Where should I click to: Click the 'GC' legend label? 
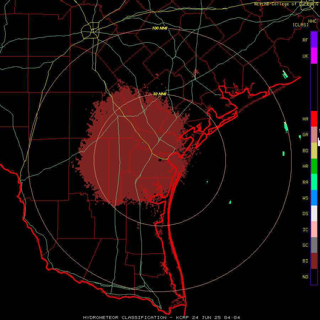(305, 245)
